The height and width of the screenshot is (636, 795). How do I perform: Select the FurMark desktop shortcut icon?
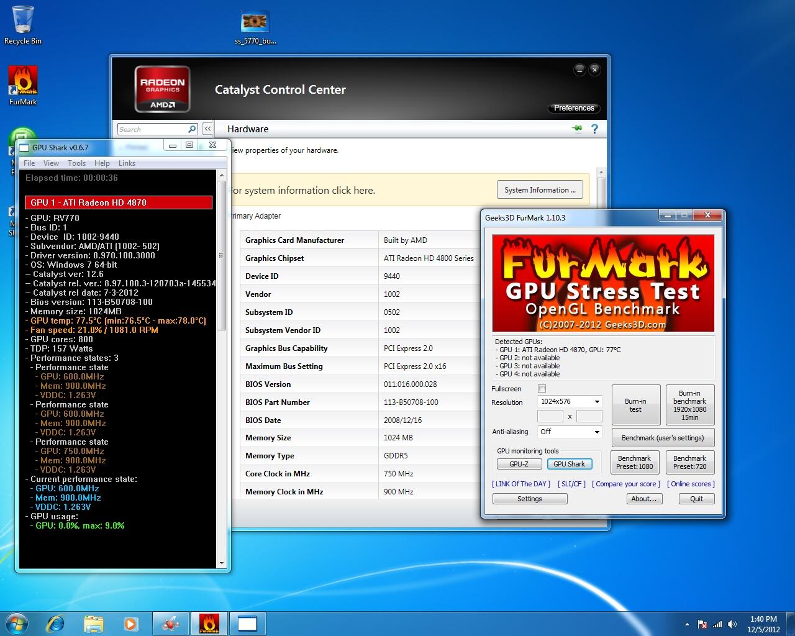coord(23,86)
